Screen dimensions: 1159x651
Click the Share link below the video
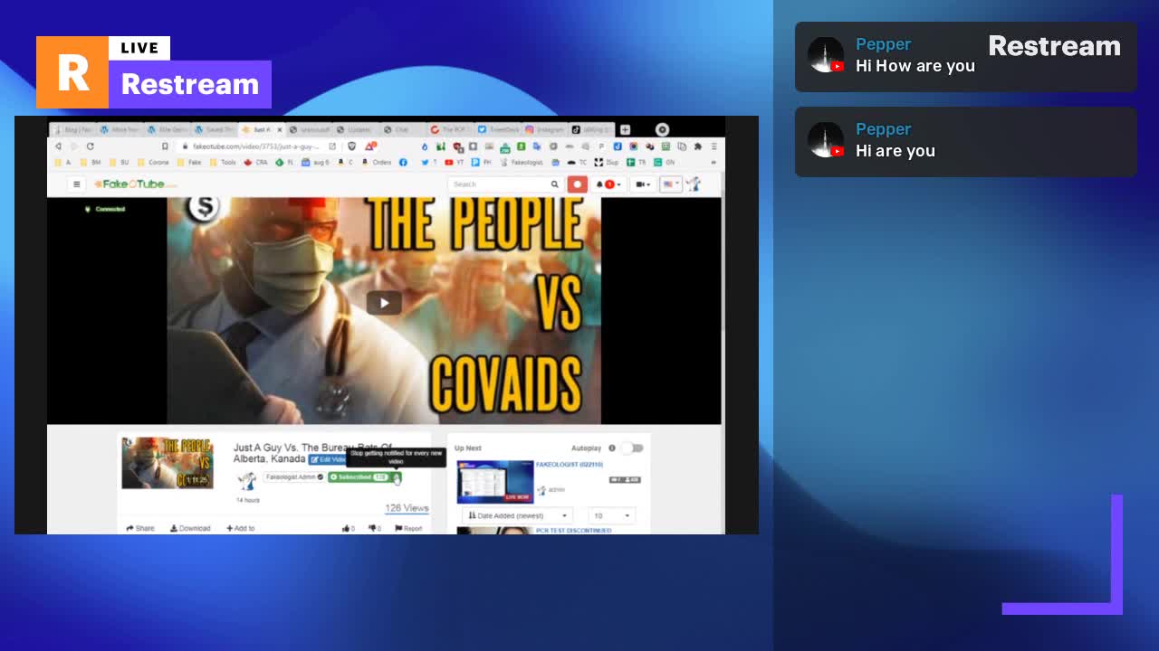pos(140,528)
